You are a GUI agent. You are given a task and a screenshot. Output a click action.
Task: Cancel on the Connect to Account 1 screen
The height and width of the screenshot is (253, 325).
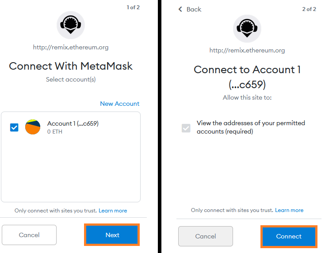[206, 236]
